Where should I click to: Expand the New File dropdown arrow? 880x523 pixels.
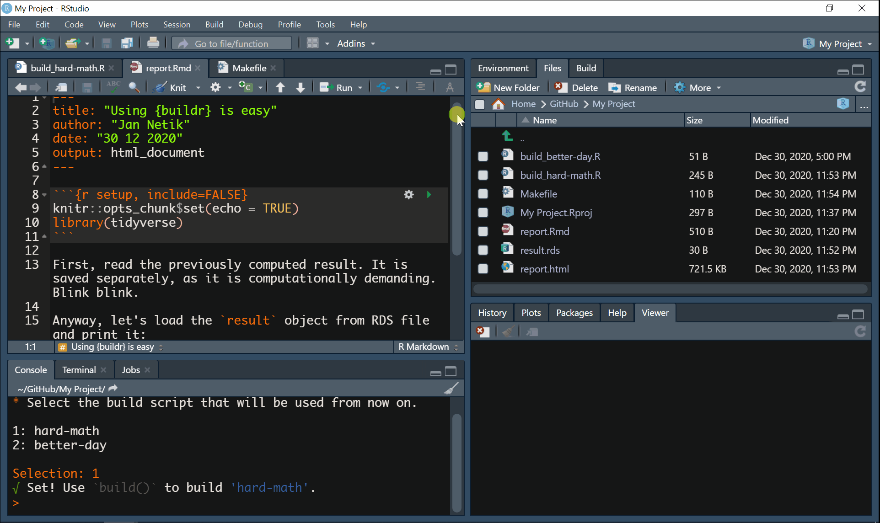[27, 44]
